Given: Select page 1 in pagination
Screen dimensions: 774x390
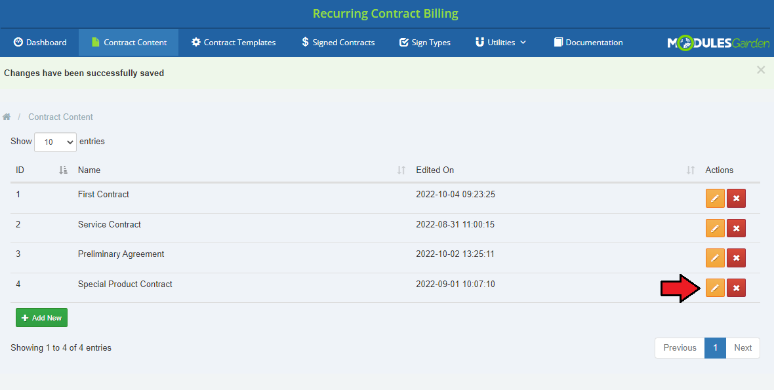Looking at the screenshot, I should point(715,348).
